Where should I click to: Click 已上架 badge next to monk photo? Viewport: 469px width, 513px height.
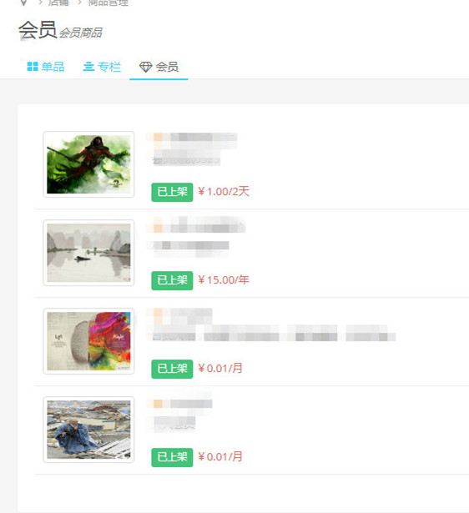(x=172, y=457)
